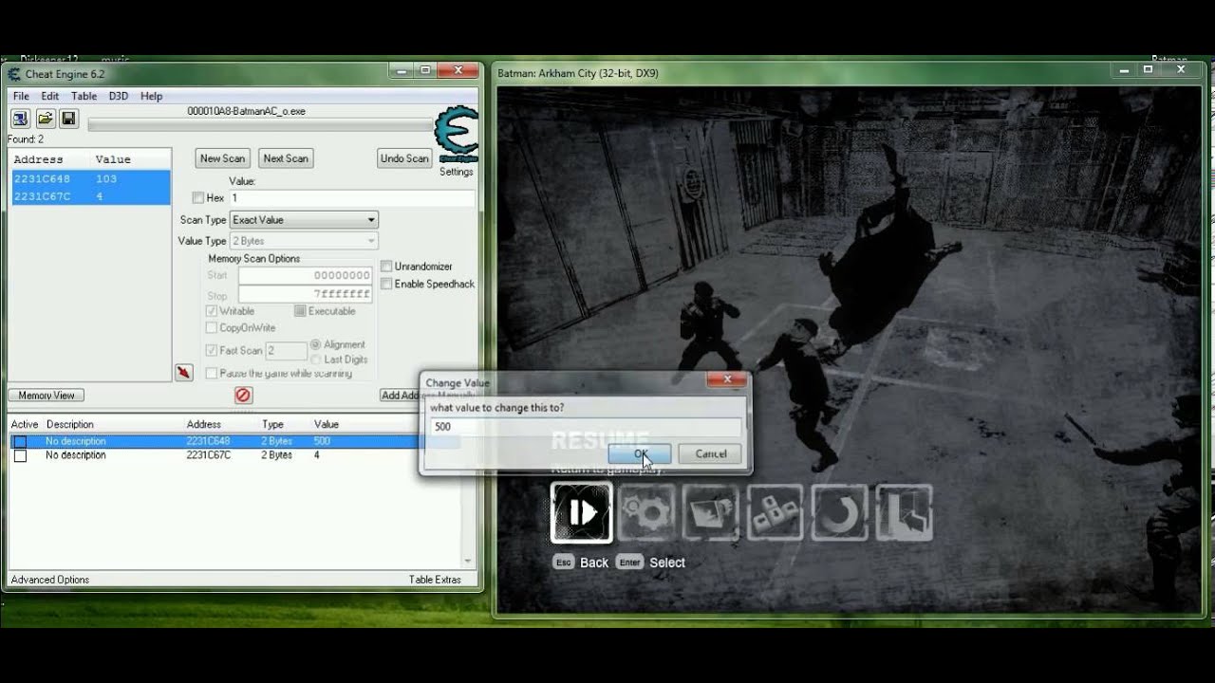Click the Start address field
The width and height of the screenshot is (1215, 683).
point(305,275)
